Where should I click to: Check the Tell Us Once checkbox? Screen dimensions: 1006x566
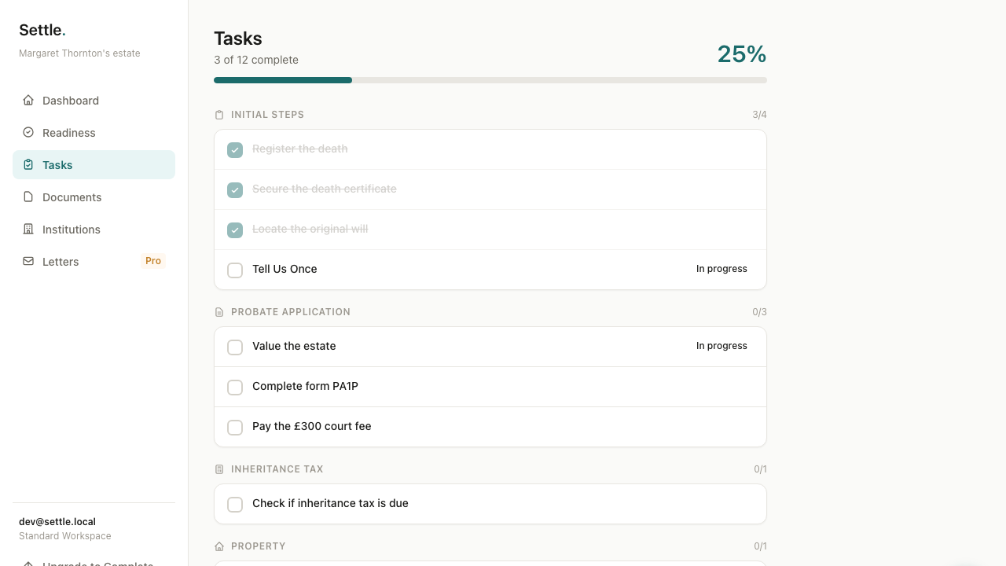pyautogui.click(x=235, y=270)
